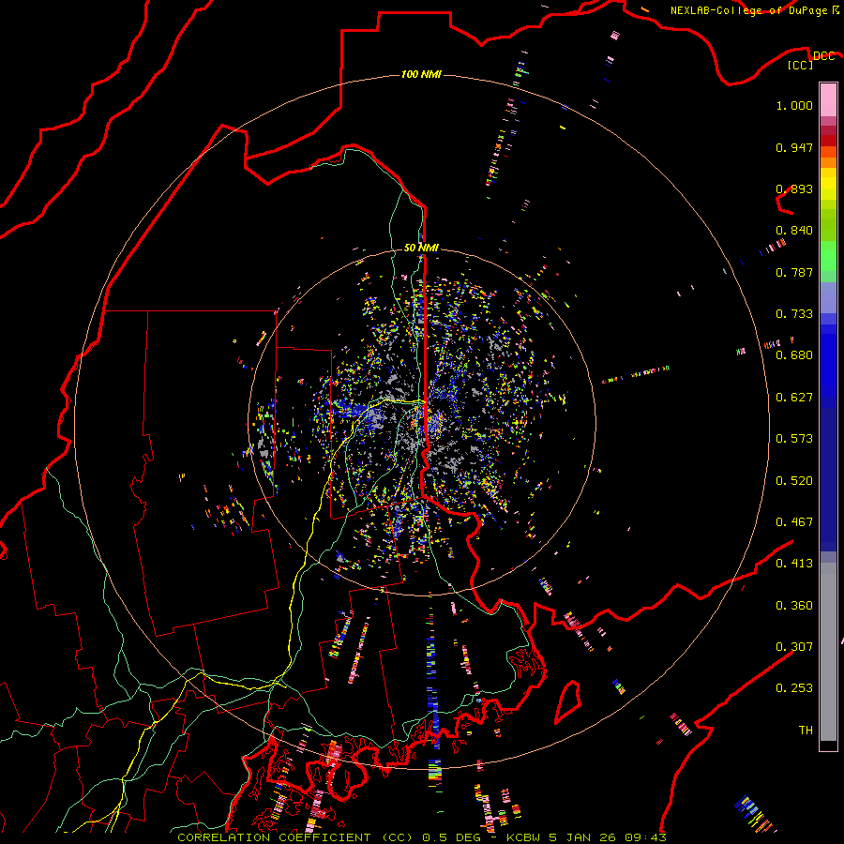844x844 pixels.
Task: Click the 0.787 scale value
Action: (794, 272)
